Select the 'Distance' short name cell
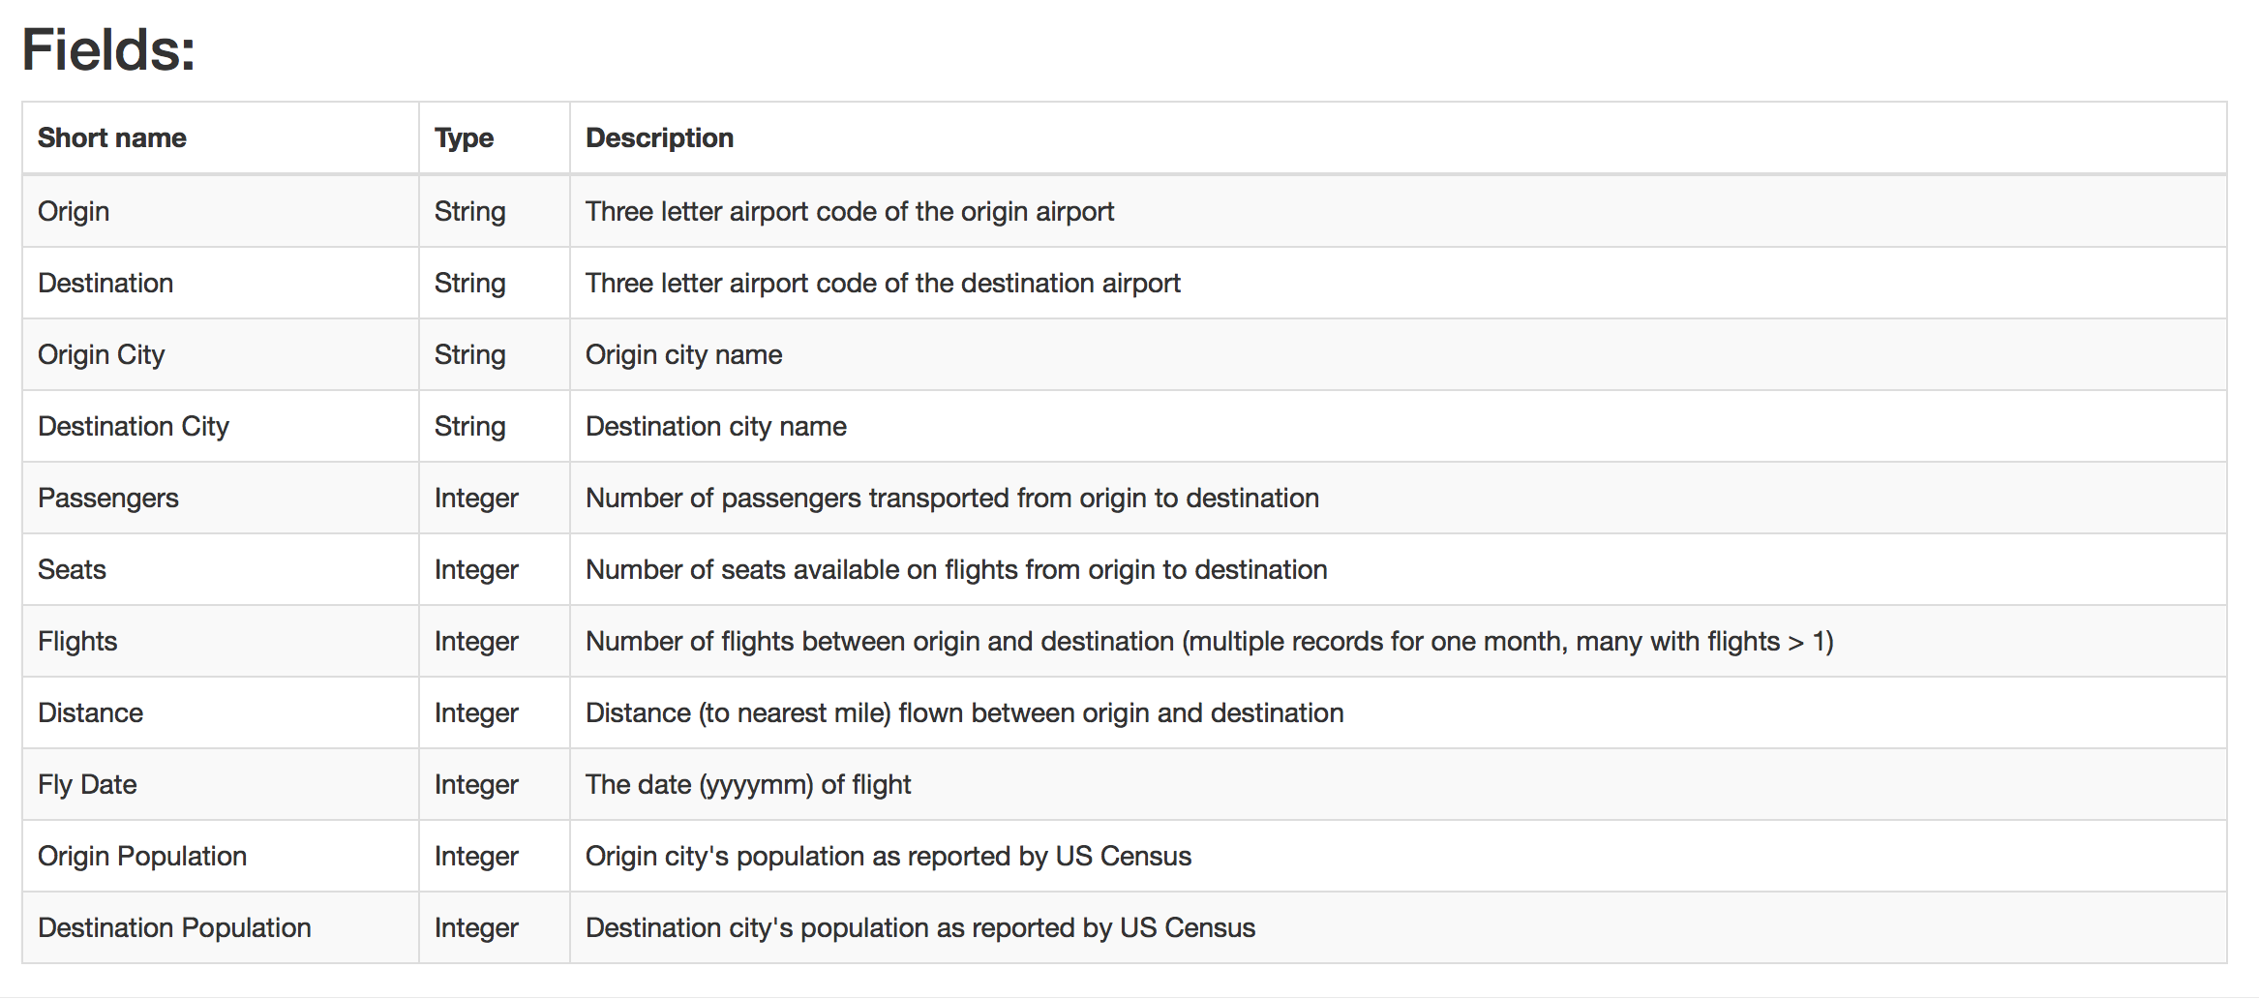The height and width of the screenshot is (999, 2259). click(x=90, y=712)
